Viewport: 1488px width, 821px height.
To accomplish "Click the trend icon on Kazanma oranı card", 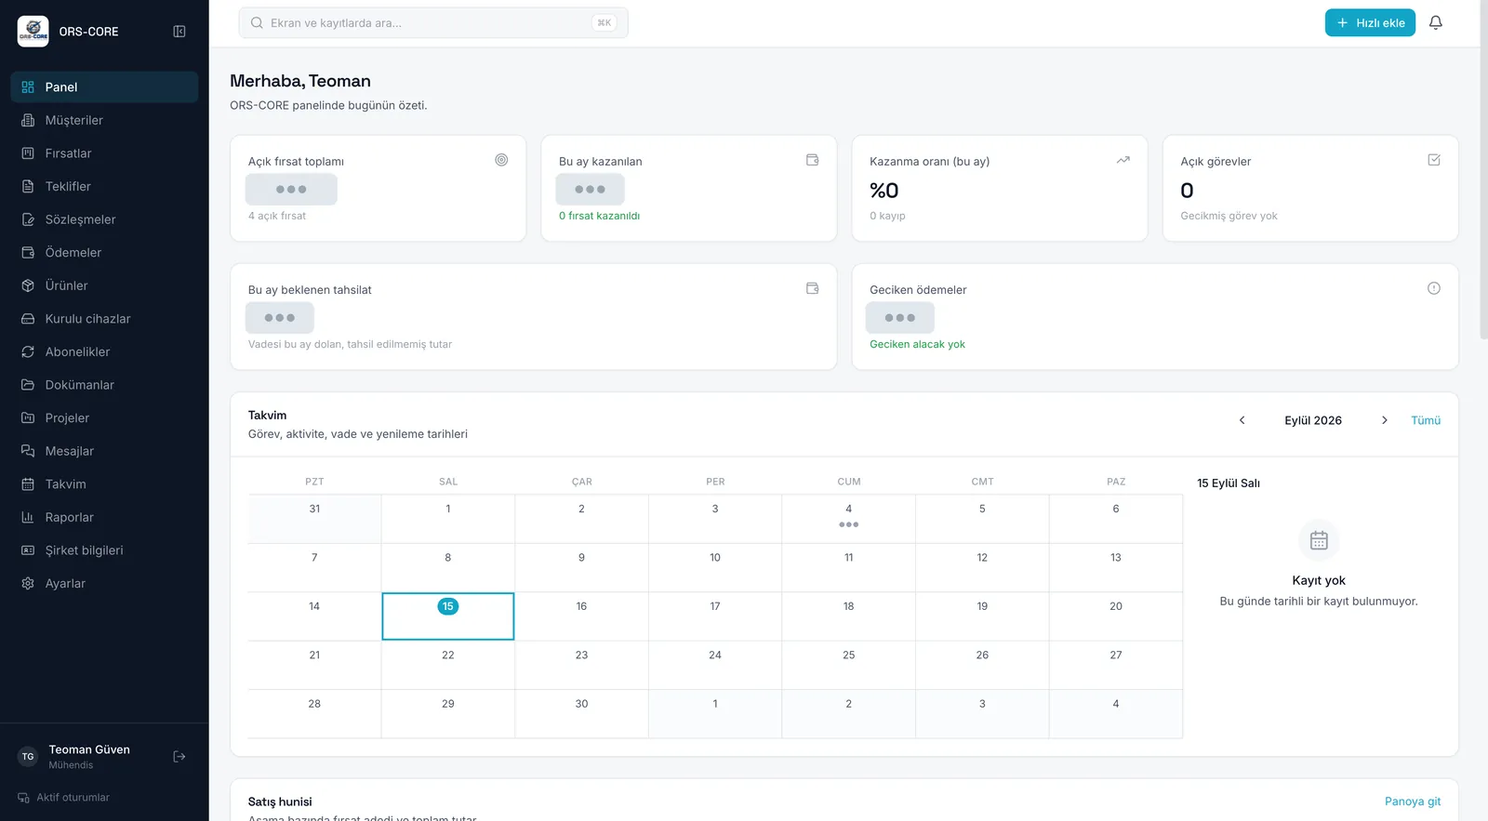I will [x=1123, y=160].
